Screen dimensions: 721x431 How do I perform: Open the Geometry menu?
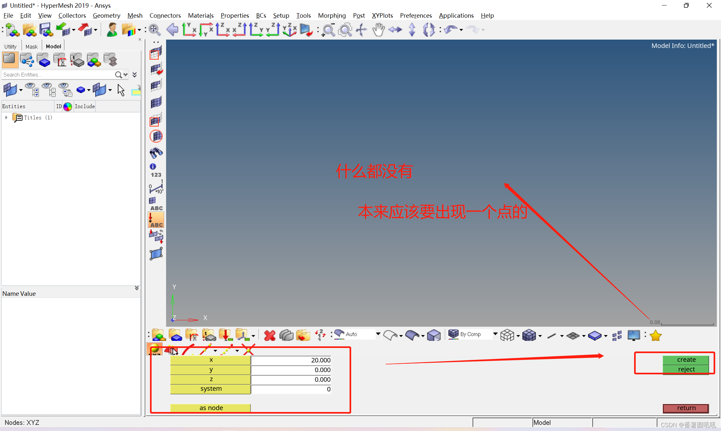tap(106, 15)
